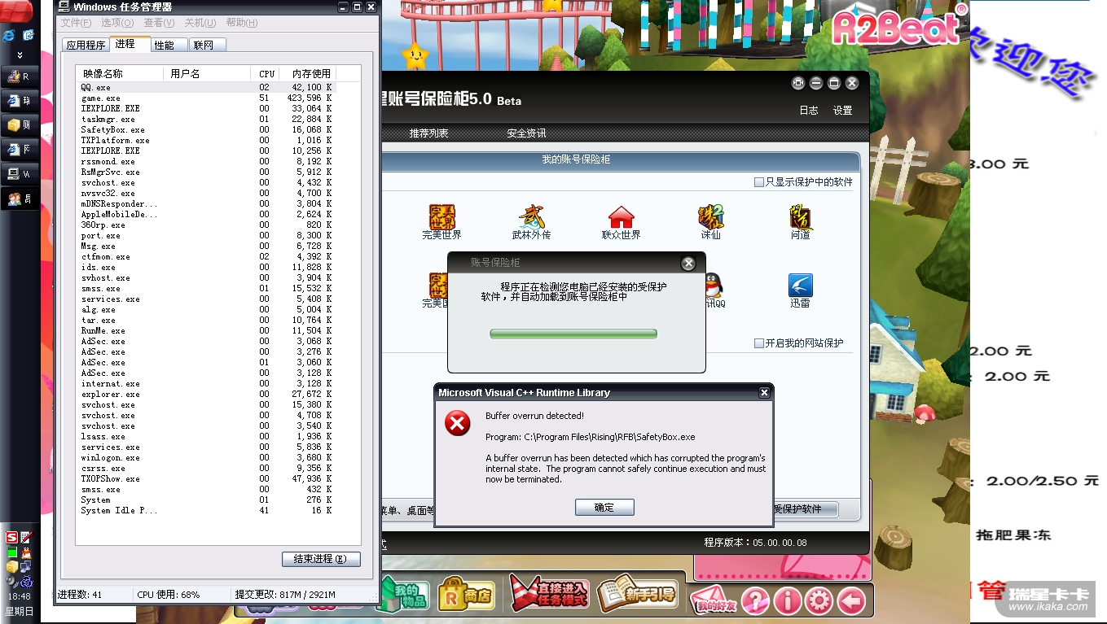This screenshot has width=1107, height=624.
Task: Click the red error icon in Runtime dialog
Action: coord(458,423)
